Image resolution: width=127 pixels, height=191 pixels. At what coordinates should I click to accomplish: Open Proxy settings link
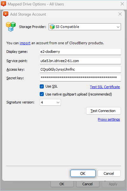point(109,119)
